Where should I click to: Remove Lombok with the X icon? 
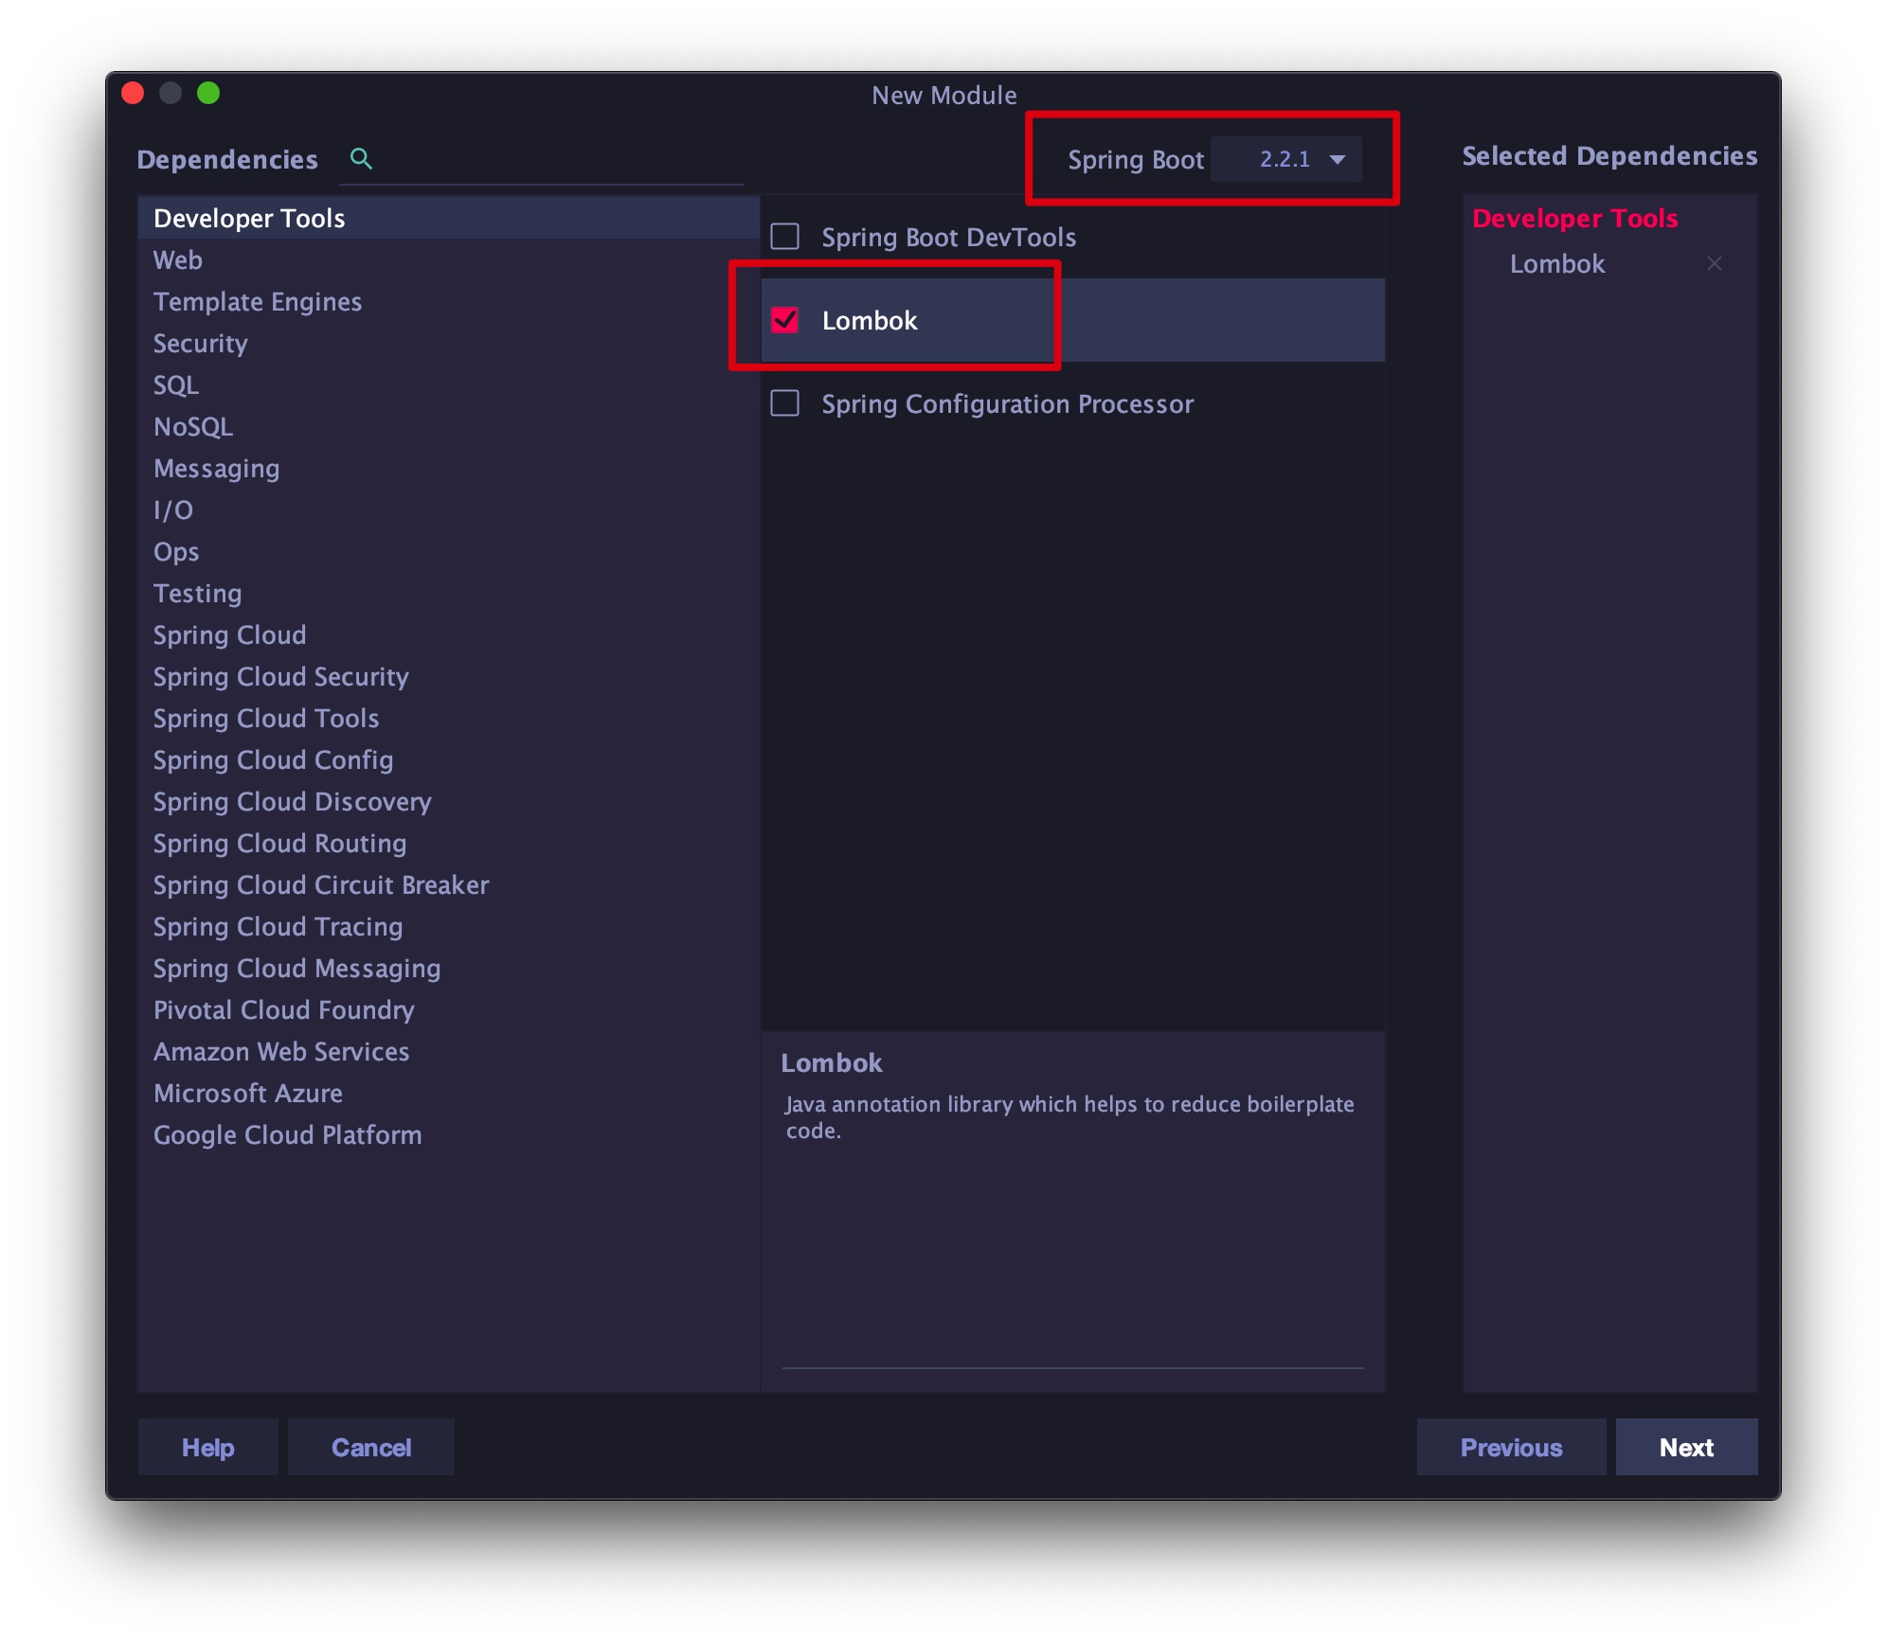tap(1714, 264)
